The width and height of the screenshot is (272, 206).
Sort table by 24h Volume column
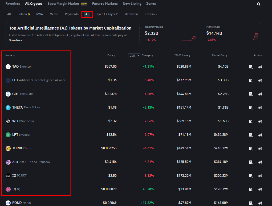(x=182, y=55)
